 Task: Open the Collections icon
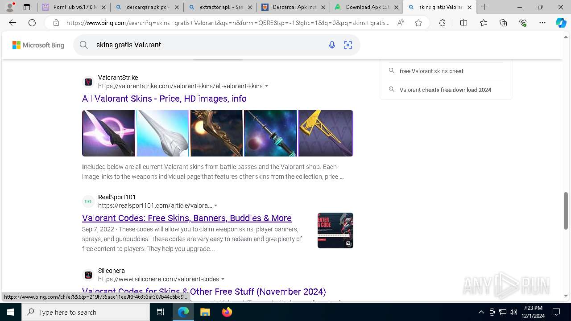coord(503,23)
